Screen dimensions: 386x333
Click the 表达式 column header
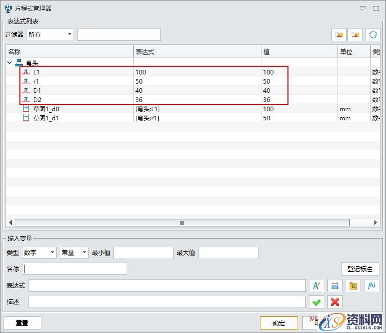(198, 52)
